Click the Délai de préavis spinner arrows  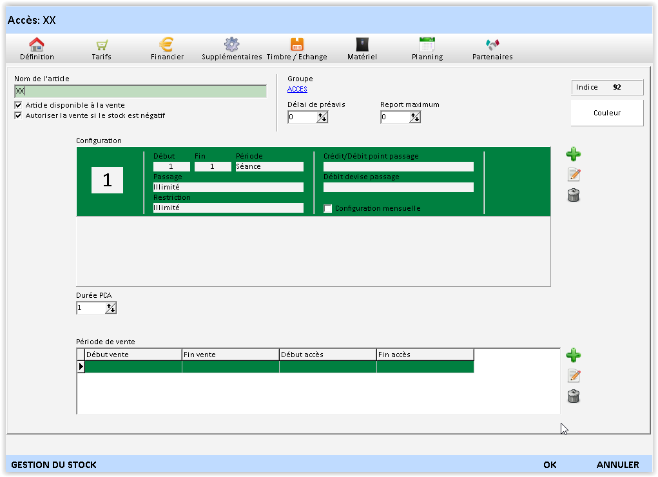coord(322,117)
